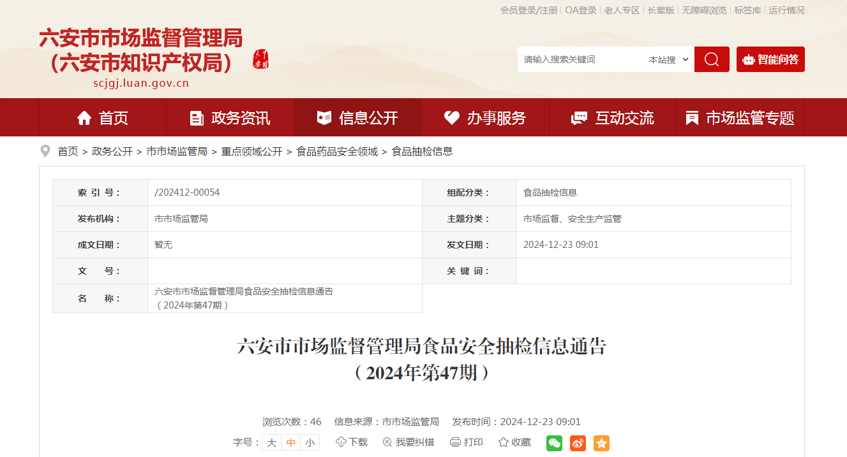847x457 pixels.
Task: Click 食品药品安全领域 in the breadcrumb
Action: pyautogui.click(x=337, y=152)
